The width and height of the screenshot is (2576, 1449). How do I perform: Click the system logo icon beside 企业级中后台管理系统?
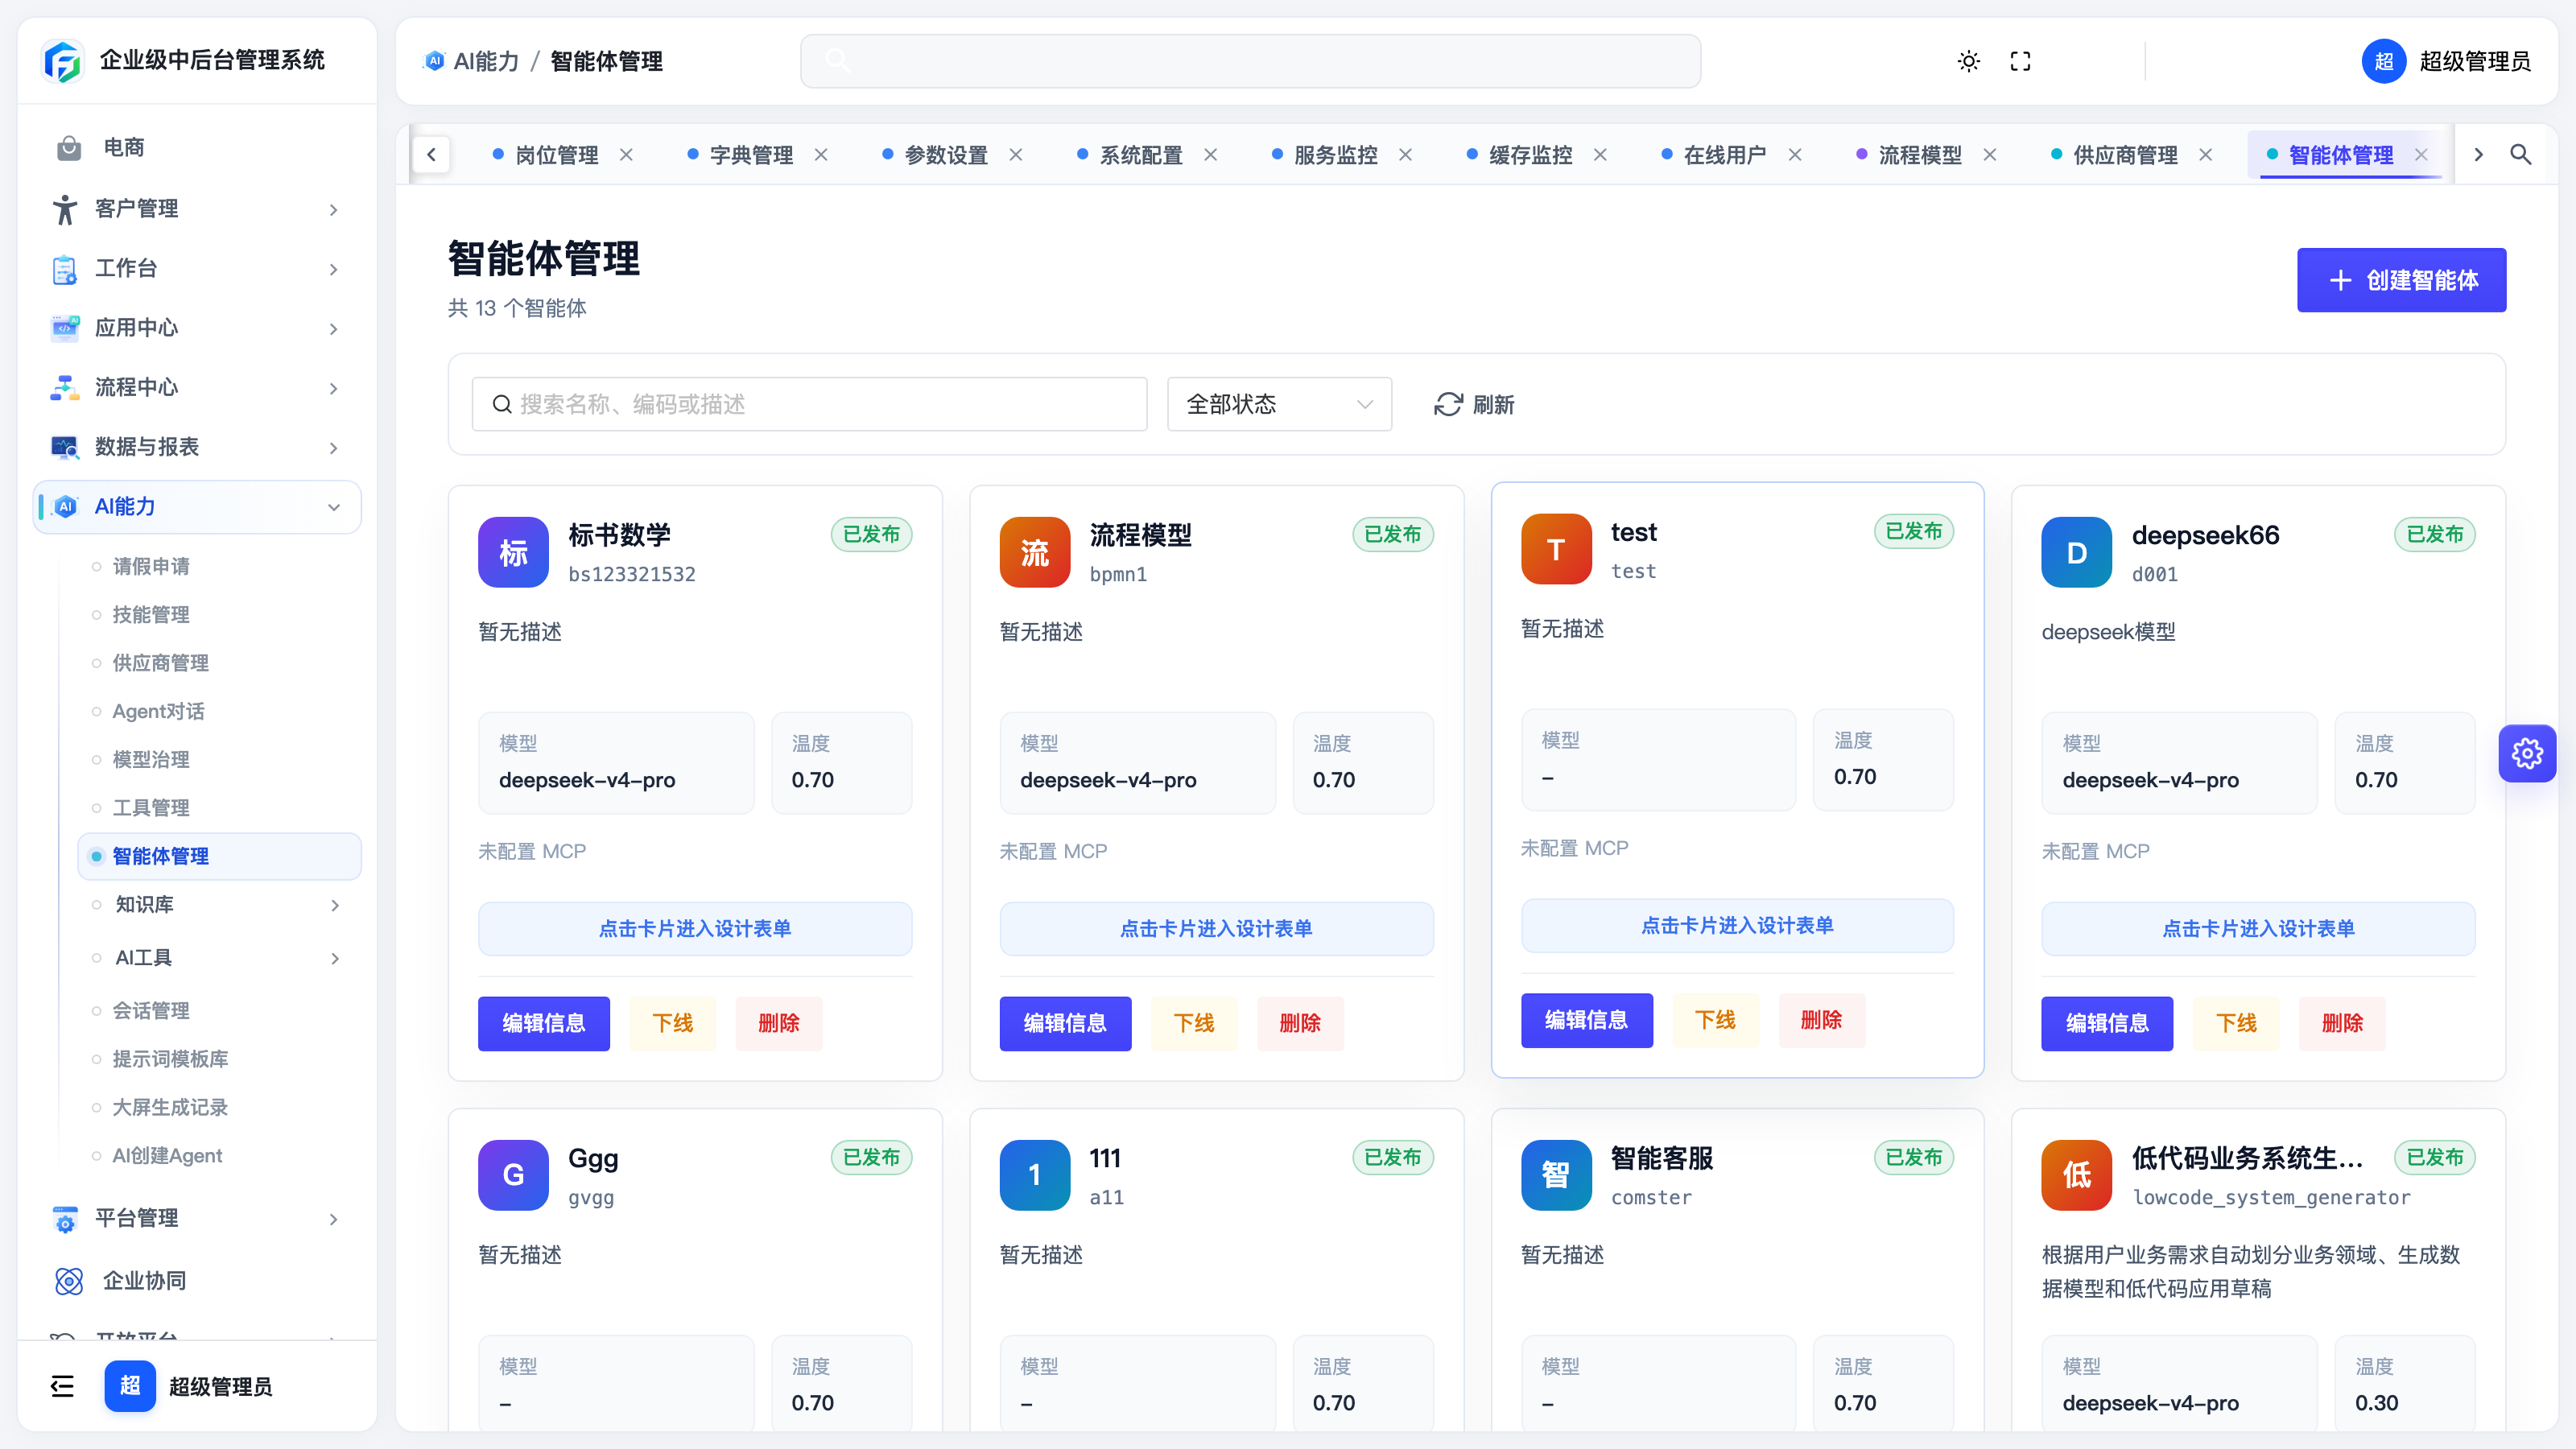63,61
